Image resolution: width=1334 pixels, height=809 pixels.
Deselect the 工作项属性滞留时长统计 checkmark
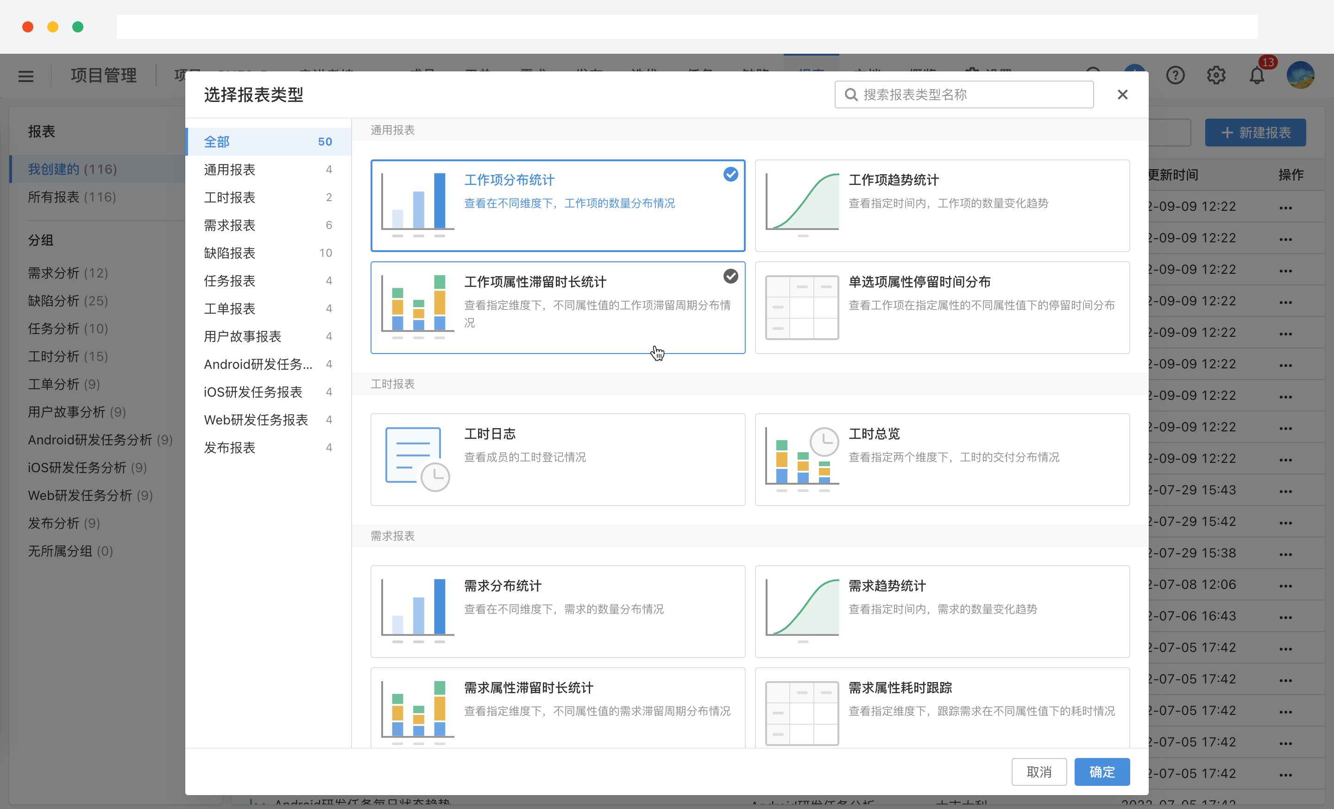pyautogui.click(x=731, y=276)
